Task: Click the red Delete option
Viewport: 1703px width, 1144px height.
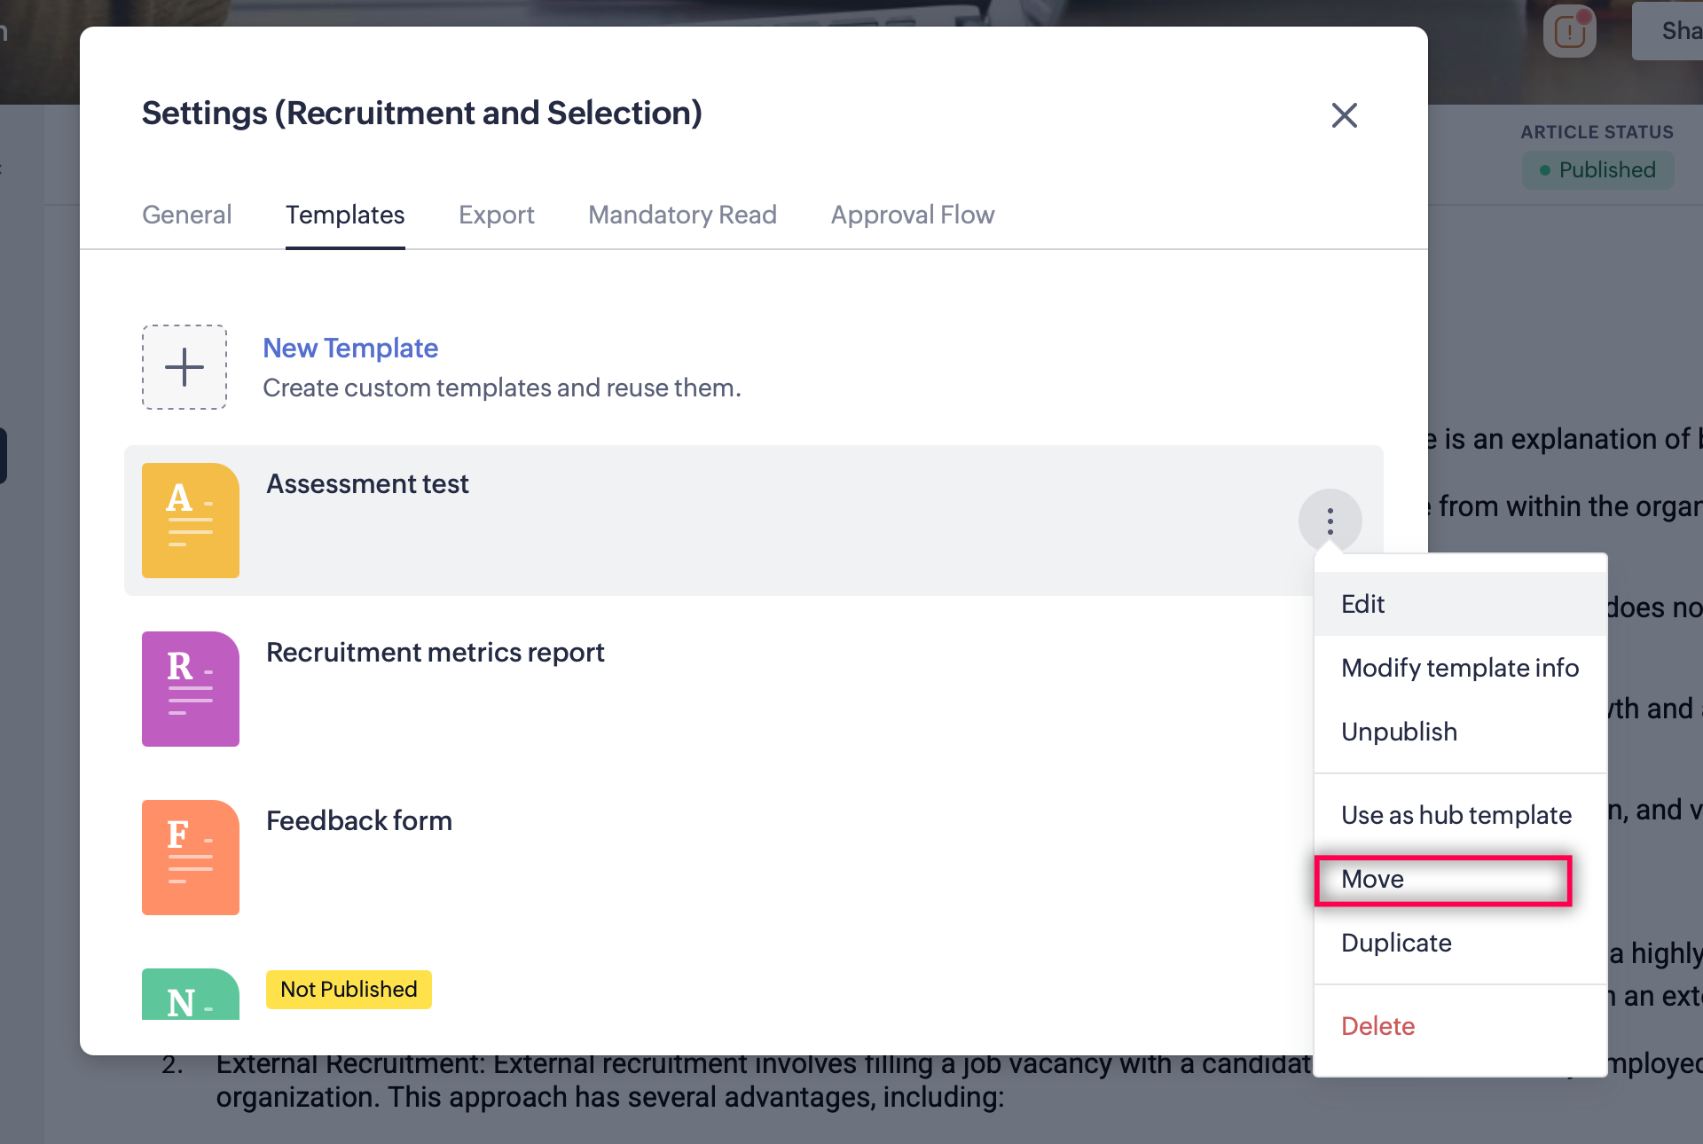Action: pos(1377,1026)
